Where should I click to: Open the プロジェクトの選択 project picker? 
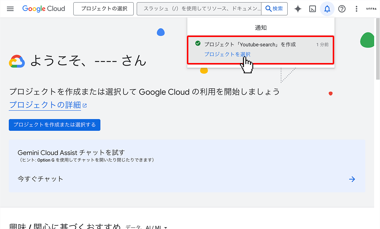click(x=103, y=9)
